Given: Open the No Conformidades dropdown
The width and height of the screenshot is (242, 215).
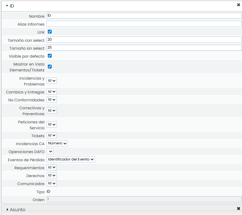Looking at the screenshot, I should tap(52, 100).
